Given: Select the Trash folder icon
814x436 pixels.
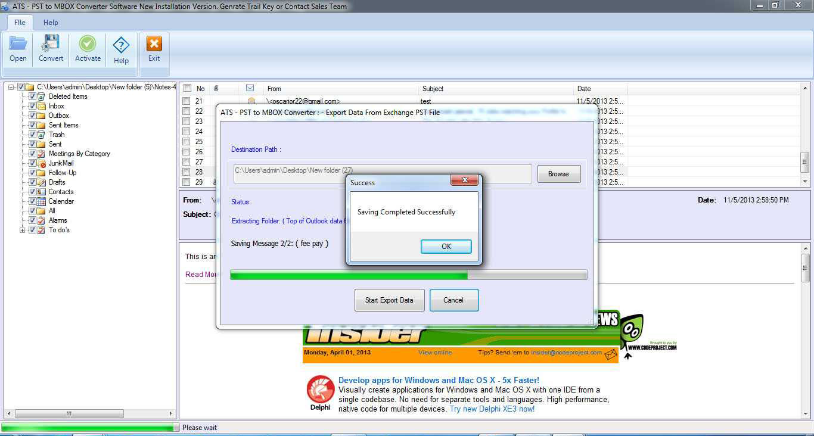Looking at the screenshot, I should pyautogui.click(x=41, y=135).
